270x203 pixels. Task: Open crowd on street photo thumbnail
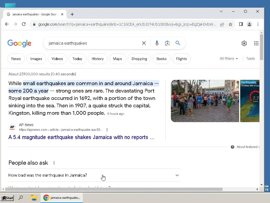tap(205, 101)
